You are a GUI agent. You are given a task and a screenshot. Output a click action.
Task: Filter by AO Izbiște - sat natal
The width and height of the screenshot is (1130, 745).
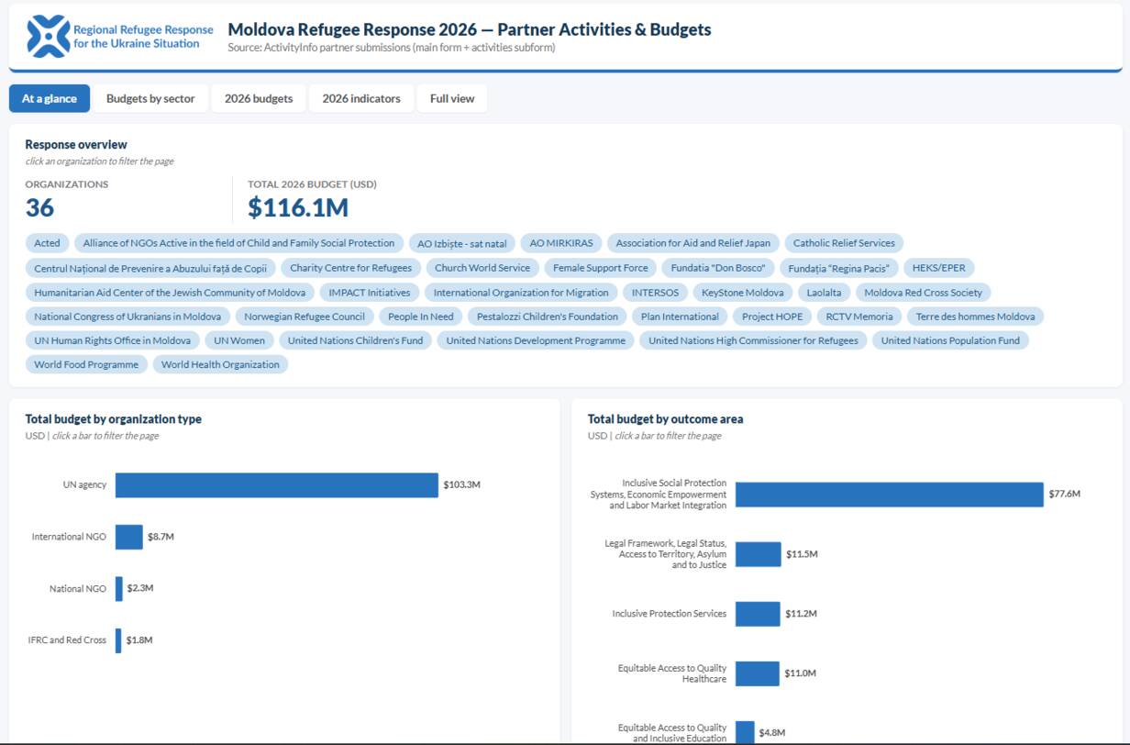pos(461,243)
